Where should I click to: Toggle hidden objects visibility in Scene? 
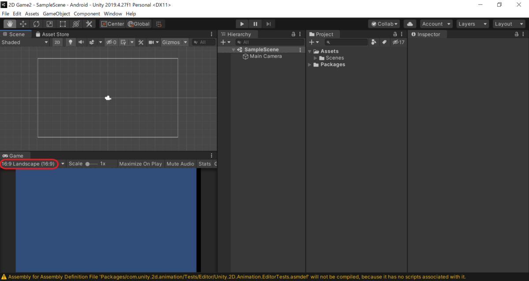coord(111,42)
